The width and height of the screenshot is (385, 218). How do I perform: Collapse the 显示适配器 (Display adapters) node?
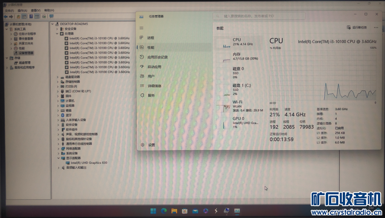pyautogui.click(x=59, y=158)
